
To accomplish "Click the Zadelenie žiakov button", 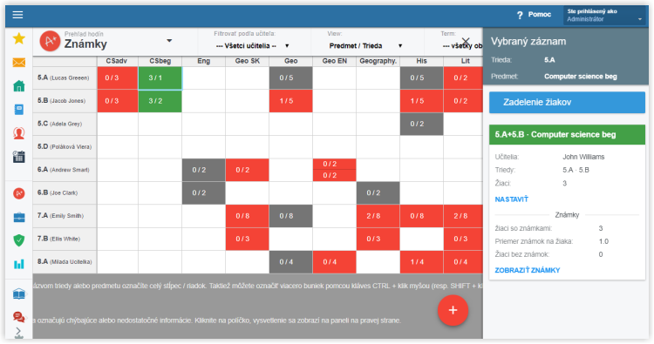I will tap(567, 103).
